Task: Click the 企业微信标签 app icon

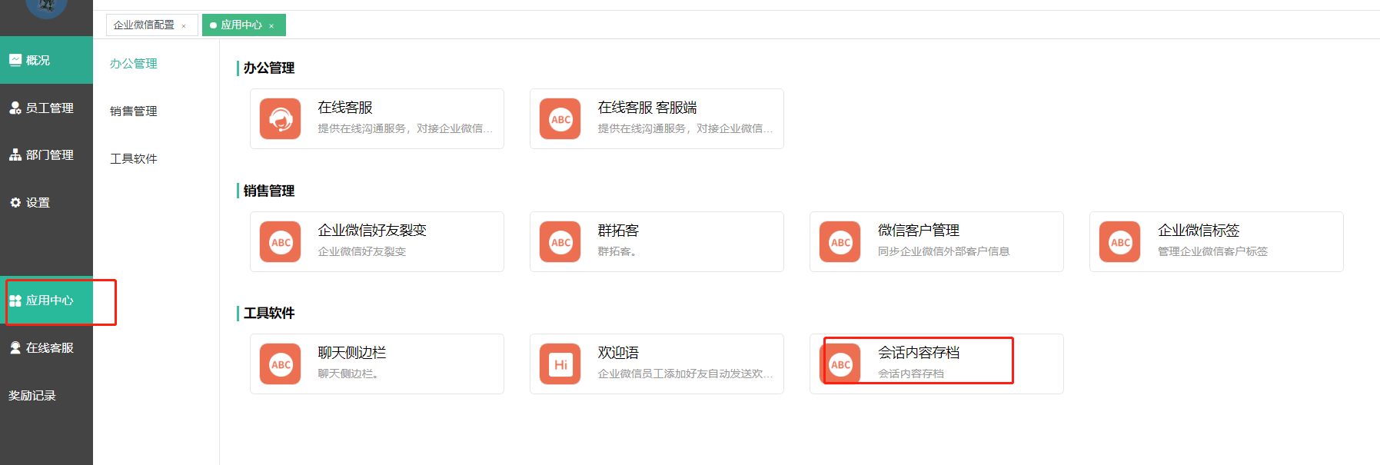Action: [x=1119, y=242]
